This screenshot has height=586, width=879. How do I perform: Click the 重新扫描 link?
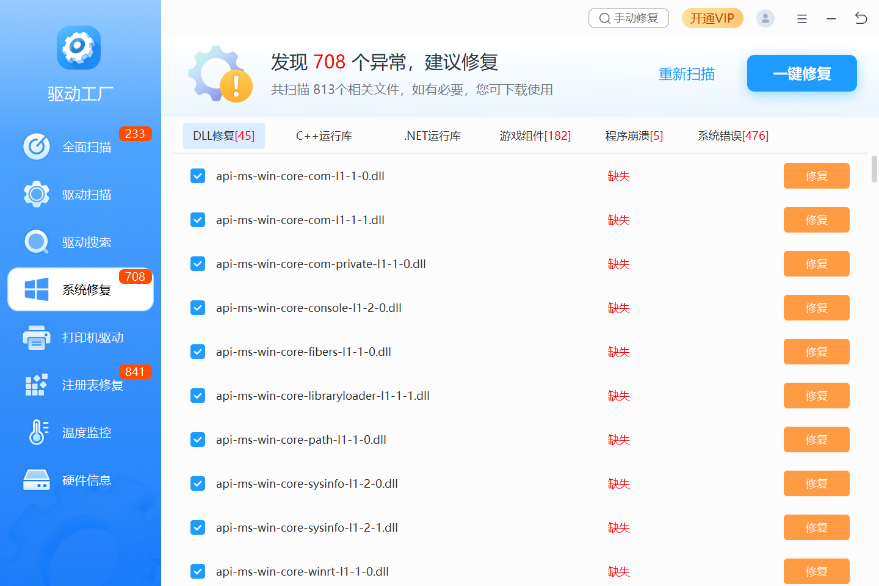687,74
